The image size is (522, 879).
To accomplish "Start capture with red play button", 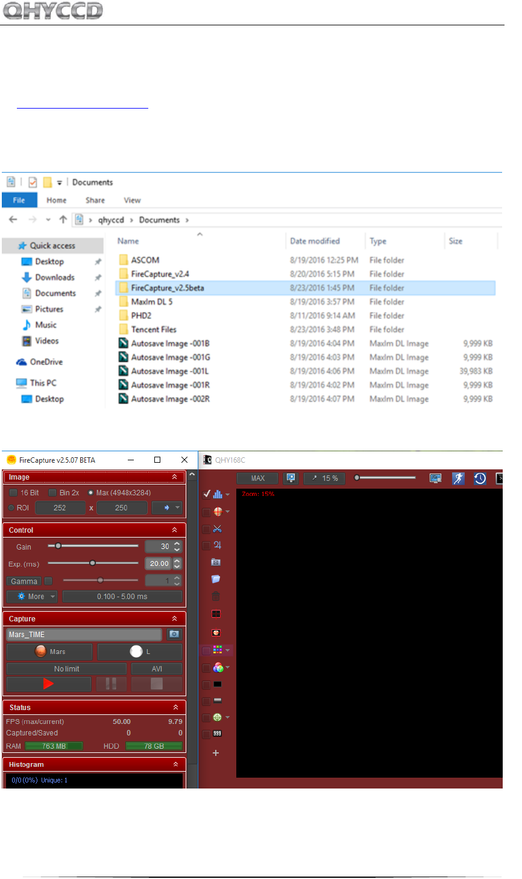I will (49, 684).
